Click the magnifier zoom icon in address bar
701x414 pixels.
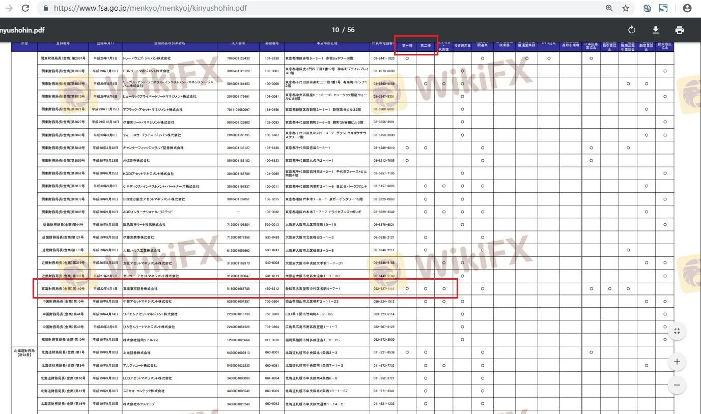(x=609, y=8)
